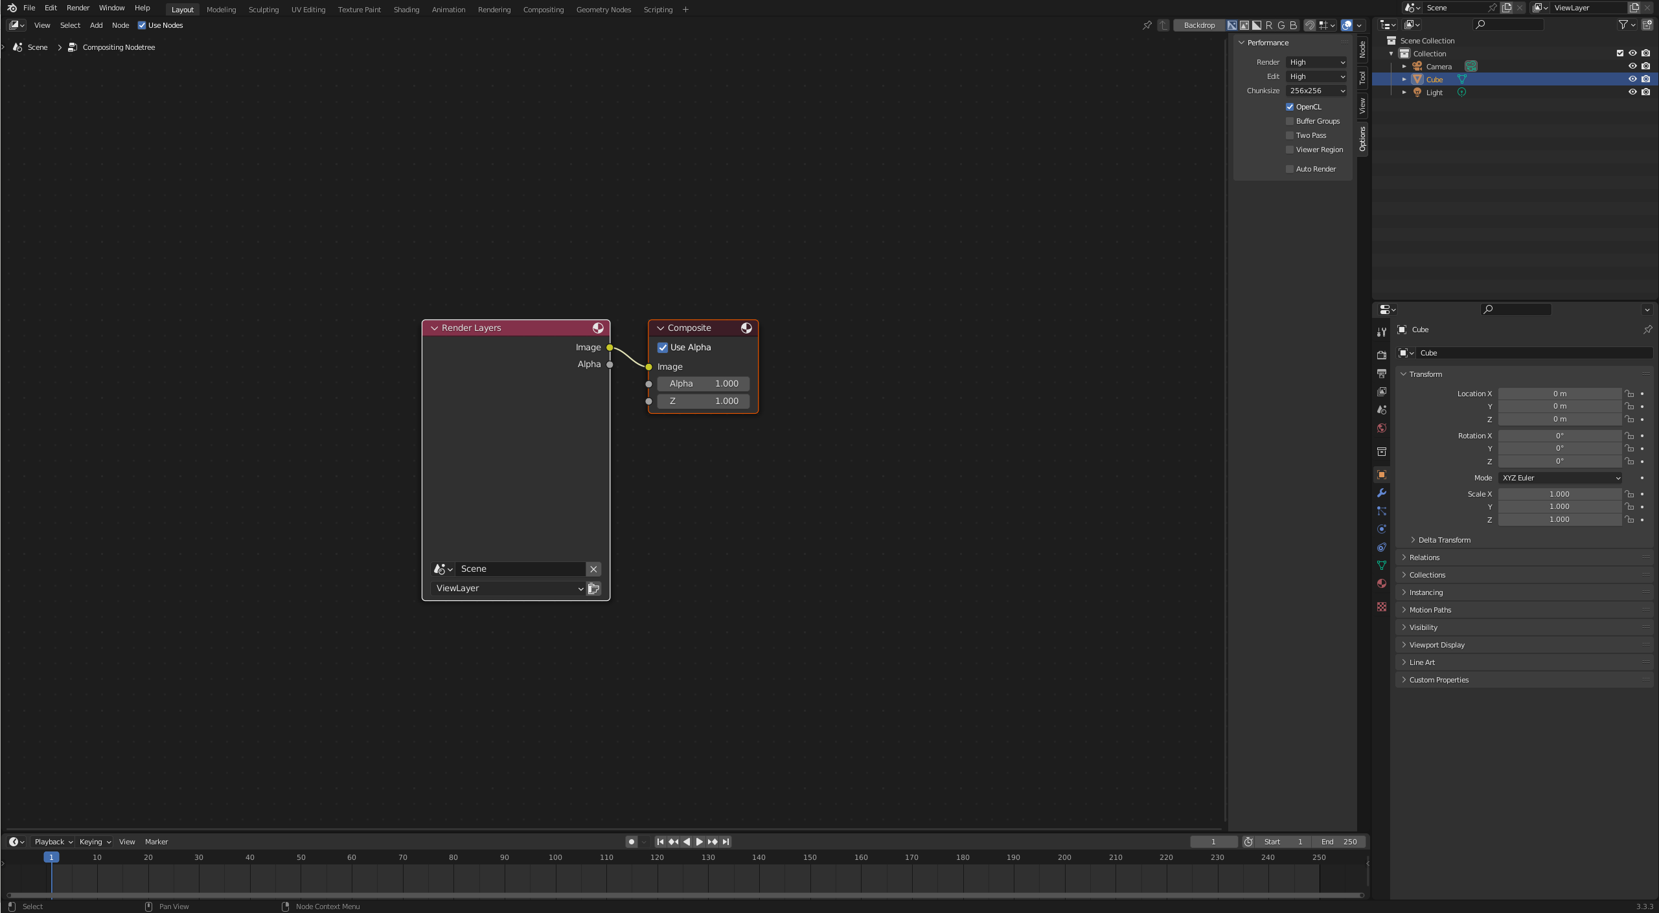The height and width of the screenshot is (913, 1659).
Task: Open the Object properties tab icon
Action: coord(1382,475)
